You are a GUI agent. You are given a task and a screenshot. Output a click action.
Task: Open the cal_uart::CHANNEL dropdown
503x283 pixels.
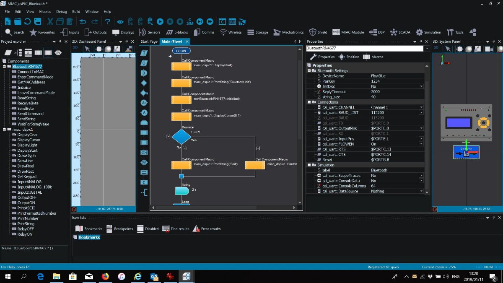[421, 107]
